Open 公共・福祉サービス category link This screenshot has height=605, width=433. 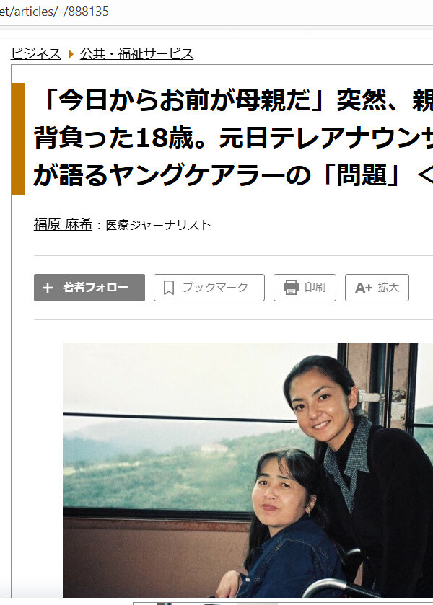tap(136, 54)
